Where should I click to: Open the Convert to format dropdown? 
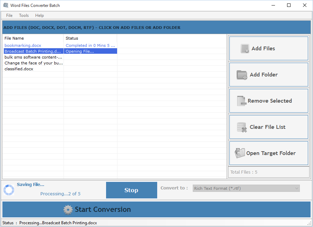click(x=246, y=188)
